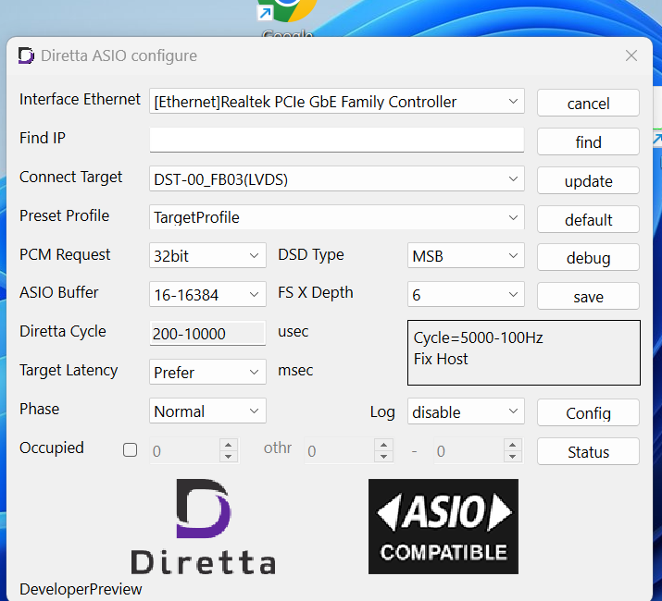This screenshot has height=601, width=662.
Task: Click the othr second spinner up arrow
Action: [513, 445]
